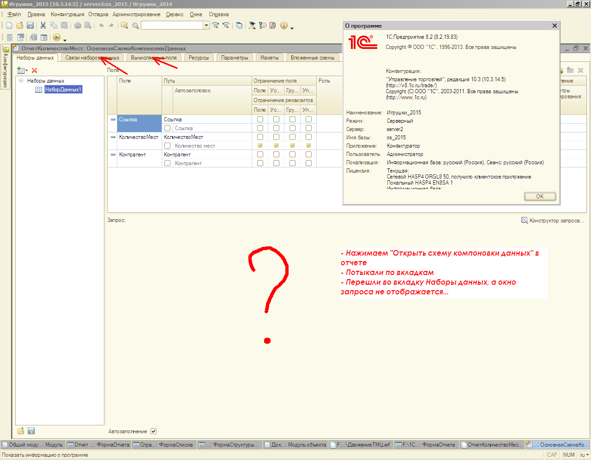Open global search in files icon
591x460 pixels.
click(x=125, y=25)
